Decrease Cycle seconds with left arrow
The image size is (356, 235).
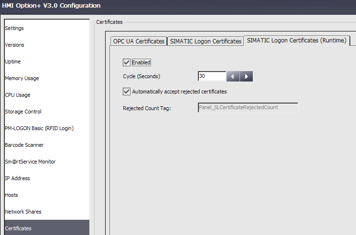[233, 76]
